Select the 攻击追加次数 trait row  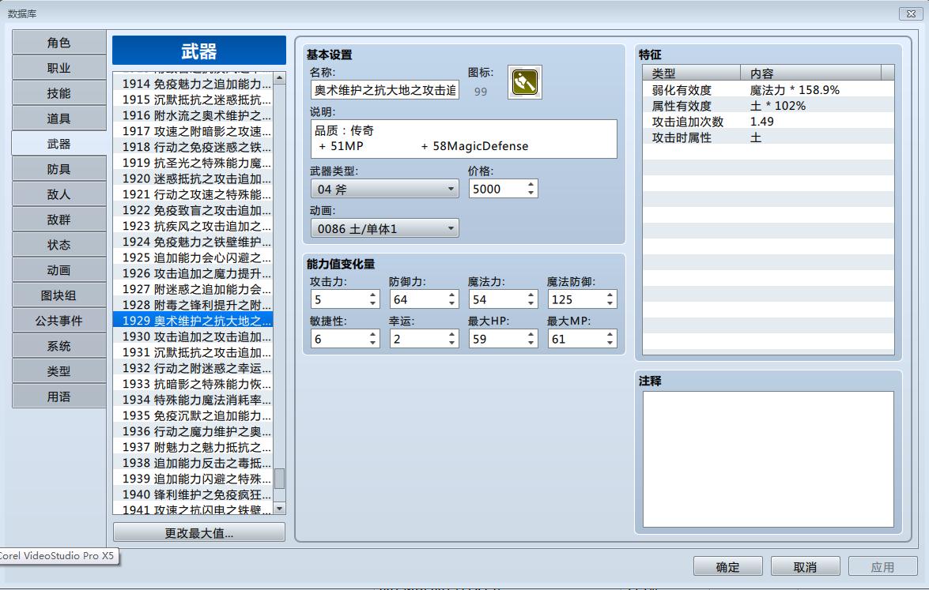tap(769, 122)
